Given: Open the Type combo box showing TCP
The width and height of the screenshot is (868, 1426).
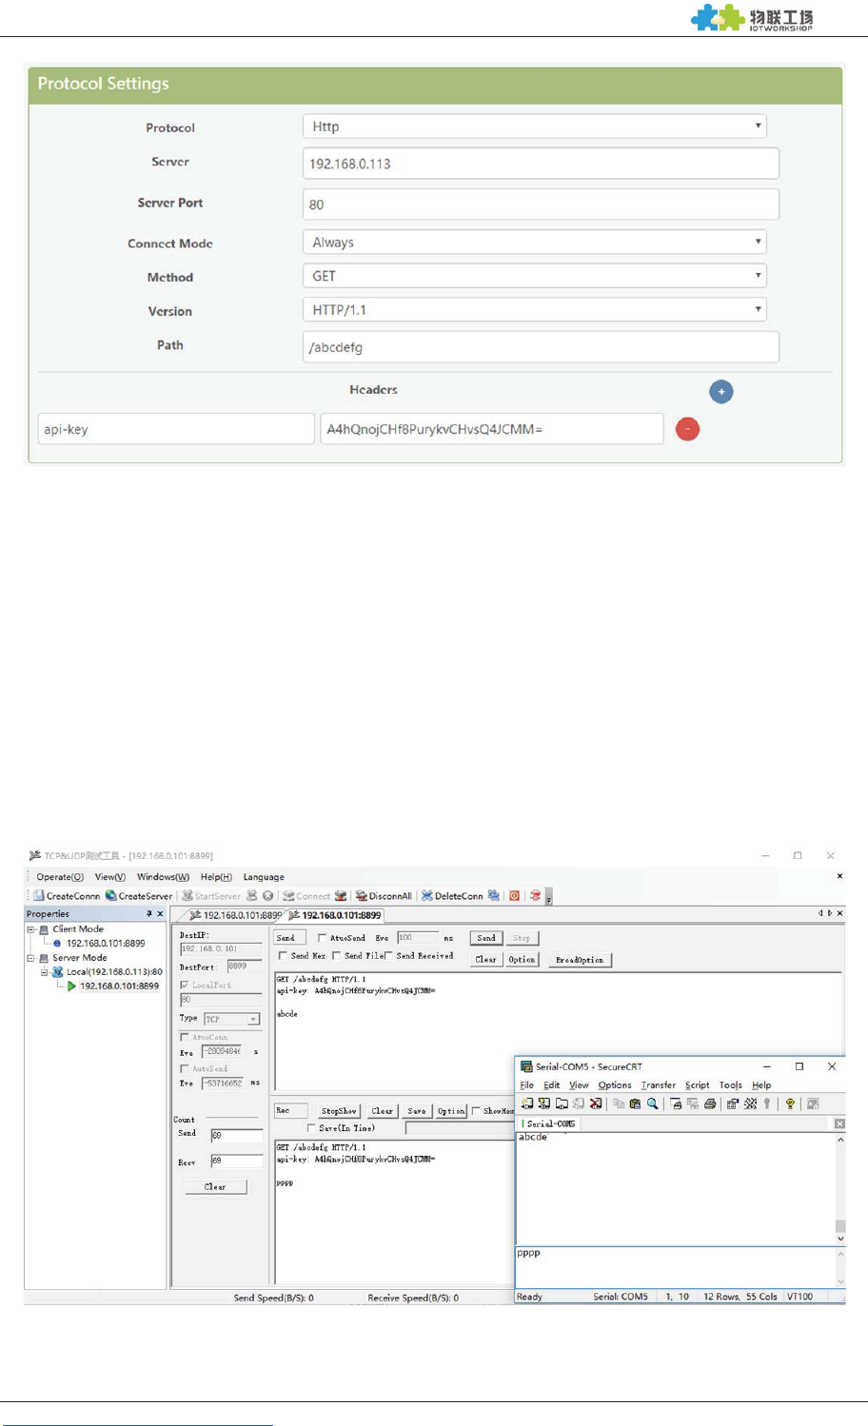Looking at the screenshot, I should (x=232, y=1019).
